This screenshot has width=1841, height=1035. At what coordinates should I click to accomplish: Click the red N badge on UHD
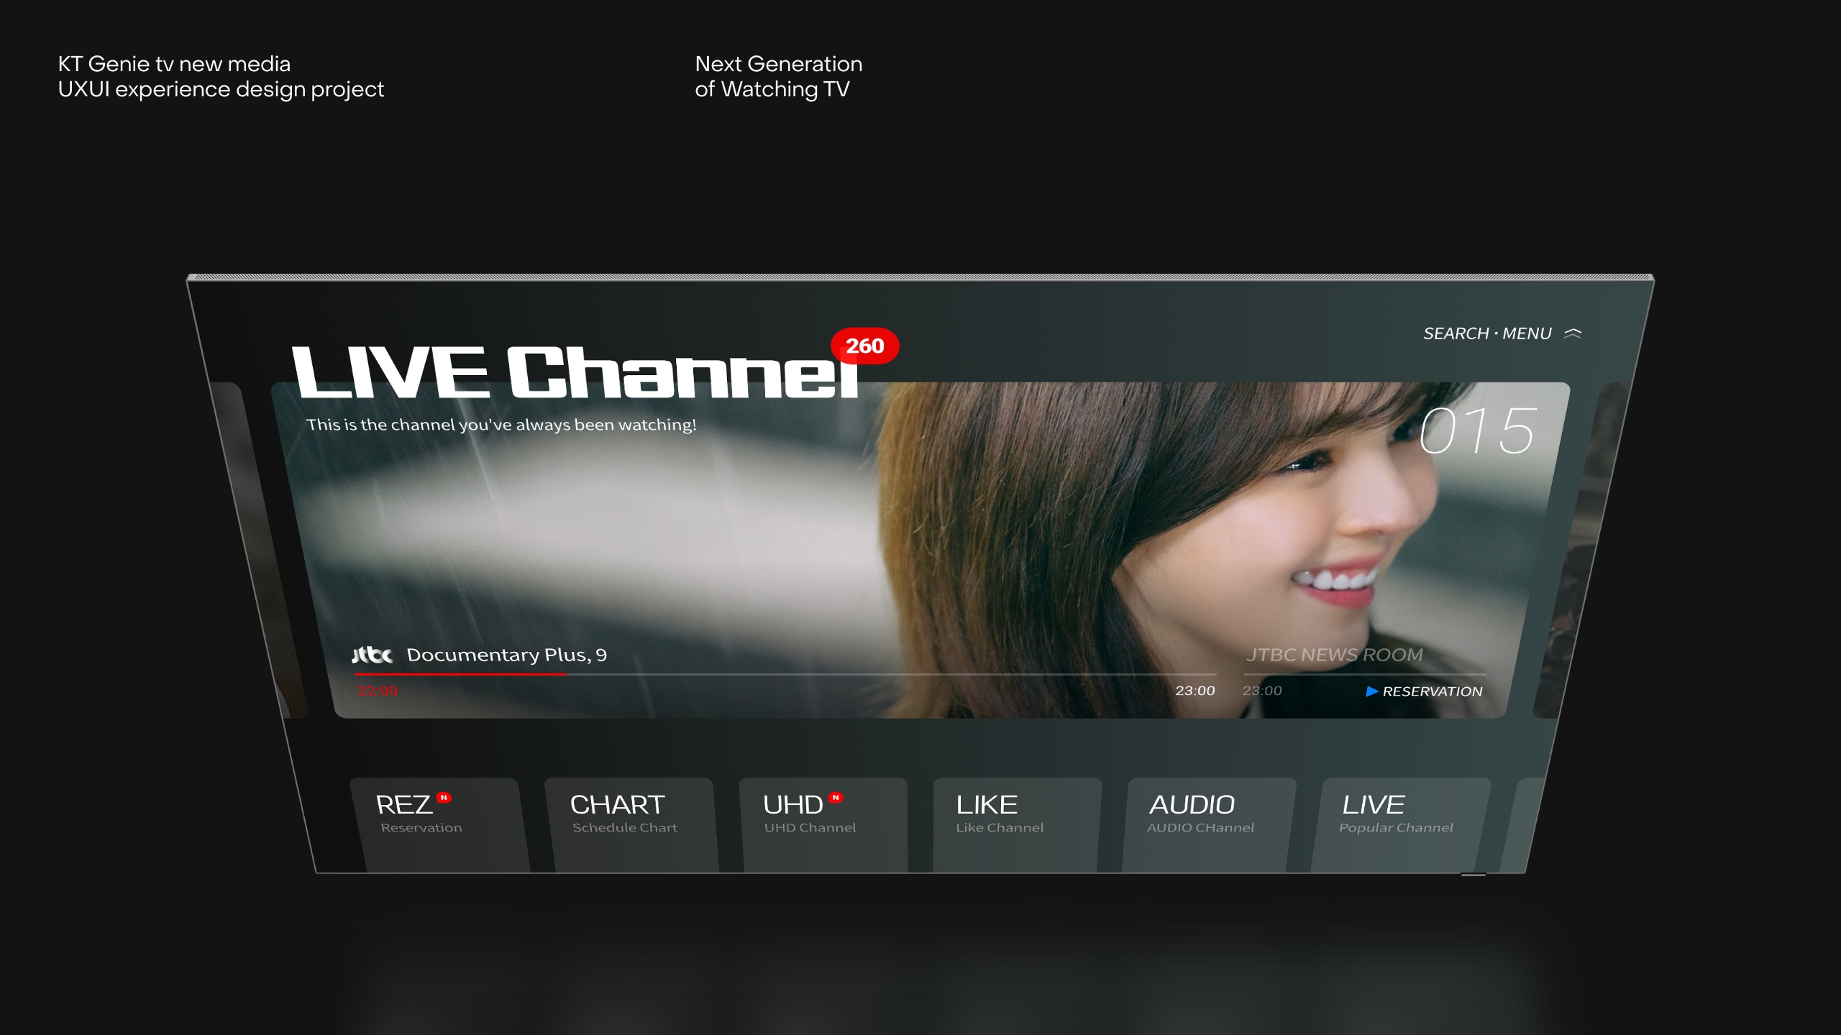tap(836, 797)
